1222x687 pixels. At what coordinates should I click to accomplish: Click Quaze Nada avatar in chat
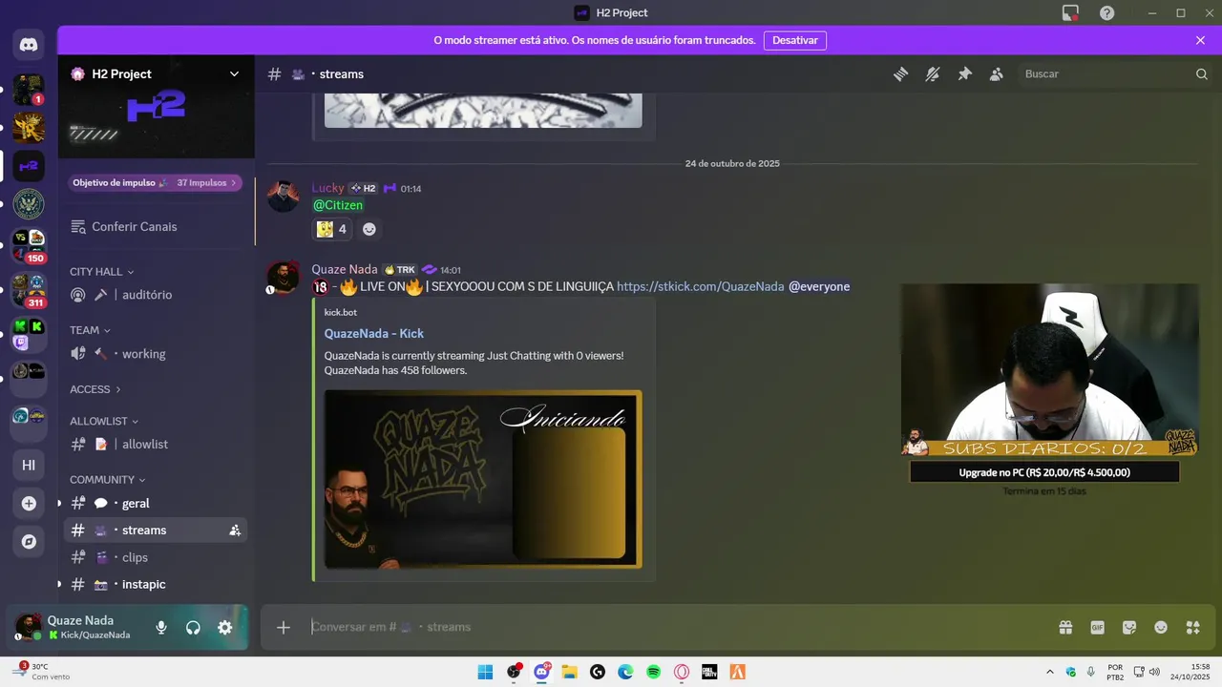click(x=284, y=278)
